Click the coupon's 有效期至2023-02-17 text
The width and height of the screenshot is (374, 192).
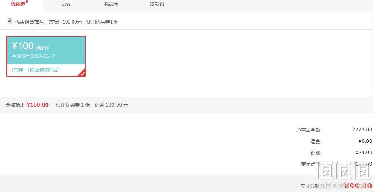34,56
